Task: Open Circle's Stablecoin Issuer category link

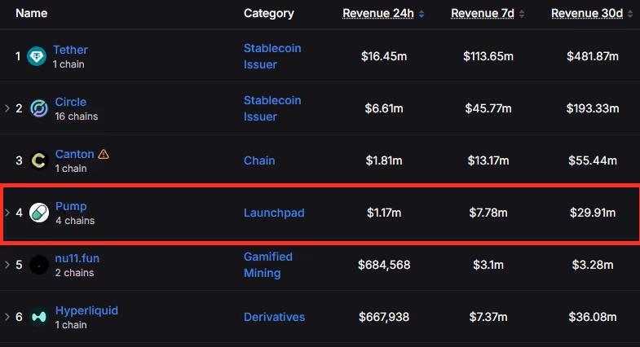Action: (x=272, y=108)
